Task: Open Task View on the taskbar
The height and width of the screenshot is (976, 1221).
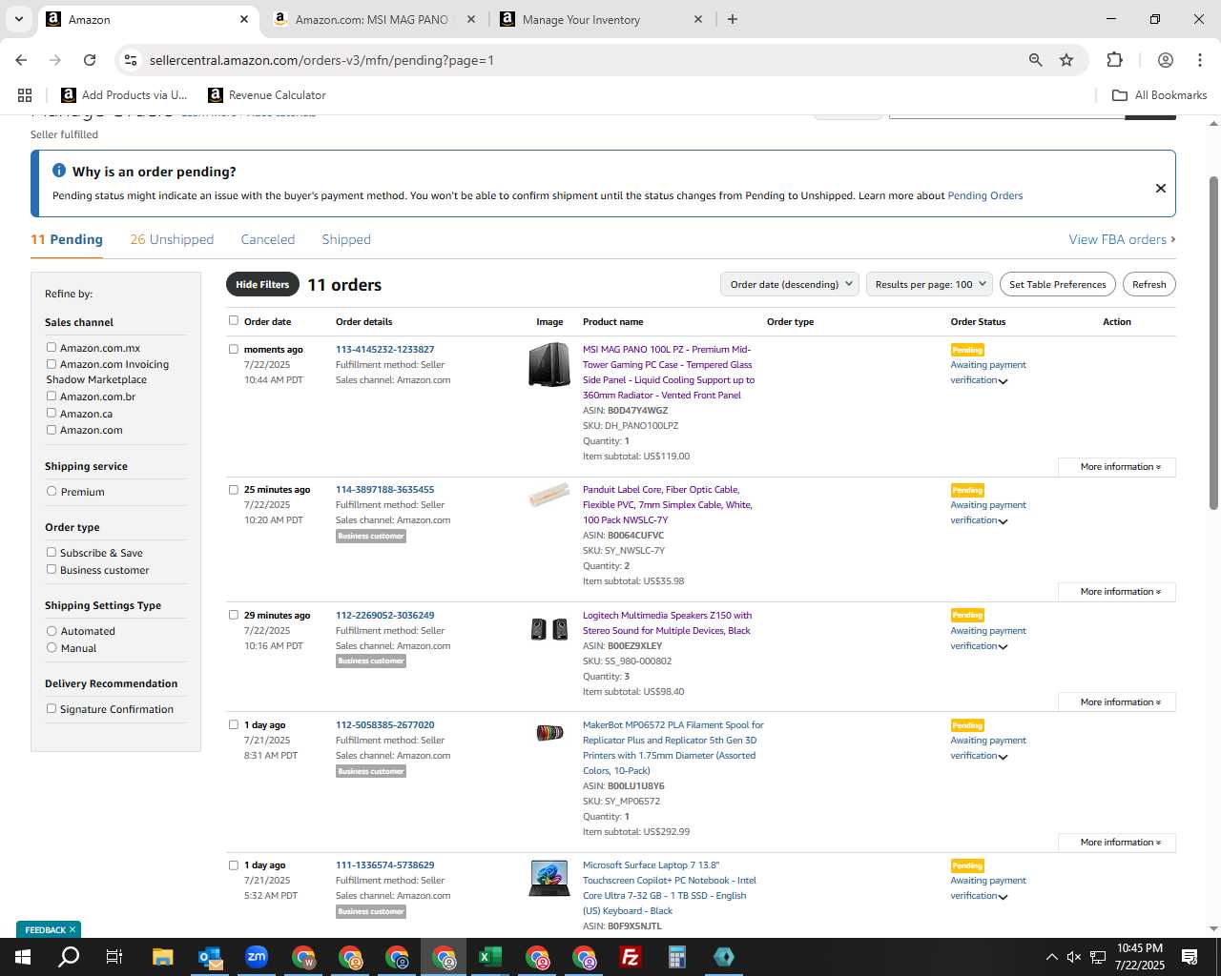Action: pyautogui.click(x=114, y=957)
